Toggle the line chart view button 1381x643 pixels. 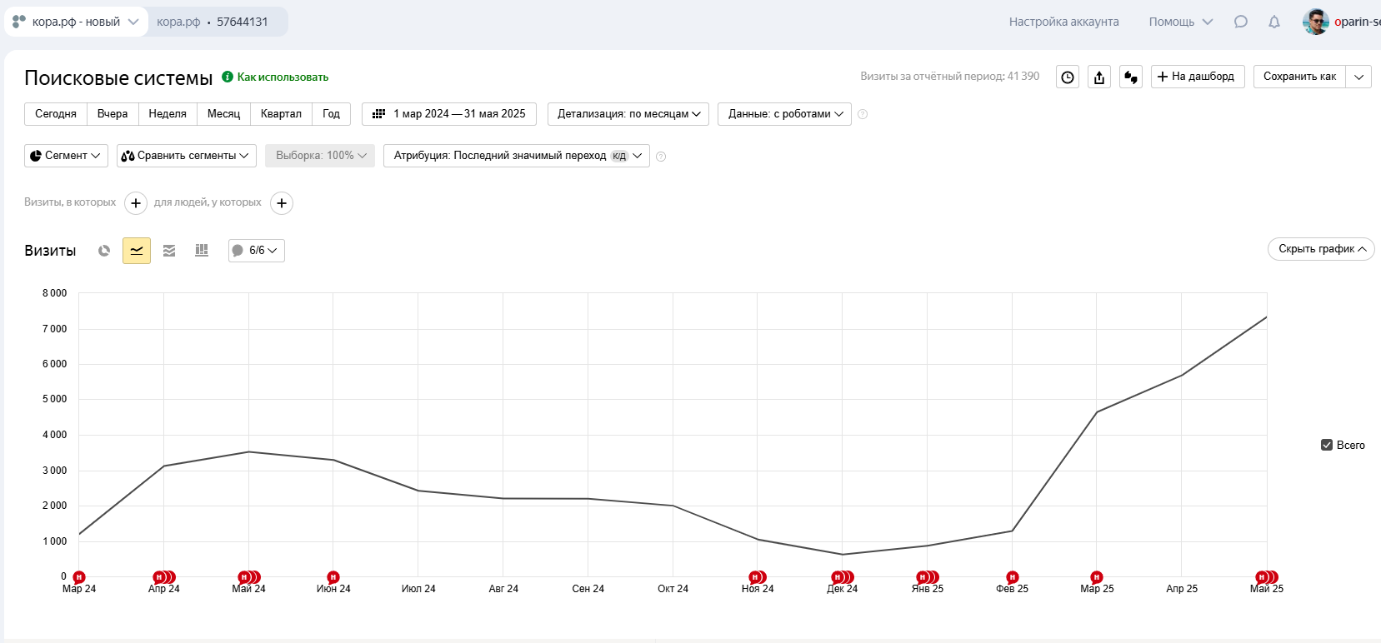point(137,251)
